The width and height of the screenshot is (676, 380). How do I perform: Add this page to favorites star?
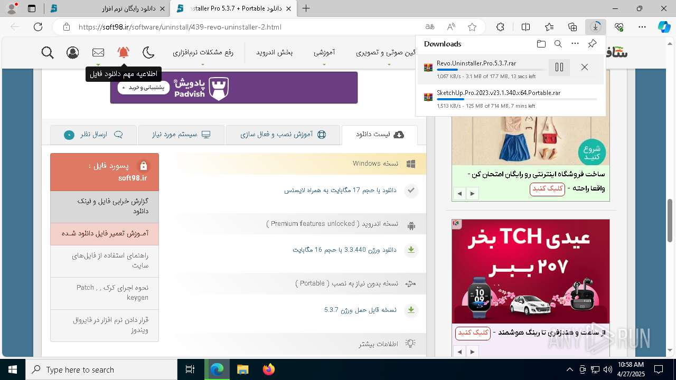[x=472, y=27]
